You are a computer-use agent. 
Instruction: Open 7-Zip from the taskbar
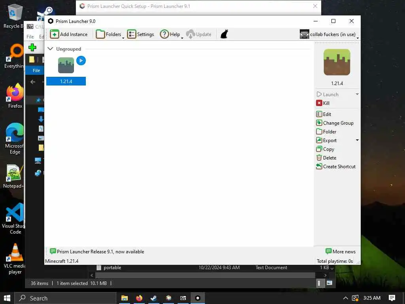(183, 298)
